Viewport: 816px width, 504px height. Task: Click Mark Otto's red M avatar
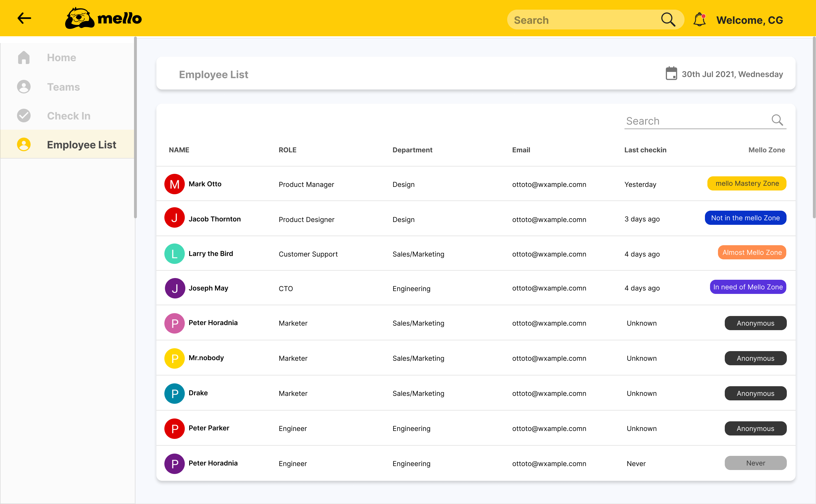pos(175,184)
